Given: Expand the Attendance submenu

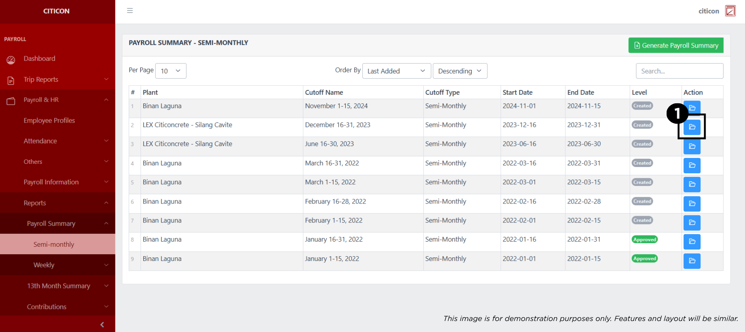Looking at the screenshot, I should (x=57, y=141).
